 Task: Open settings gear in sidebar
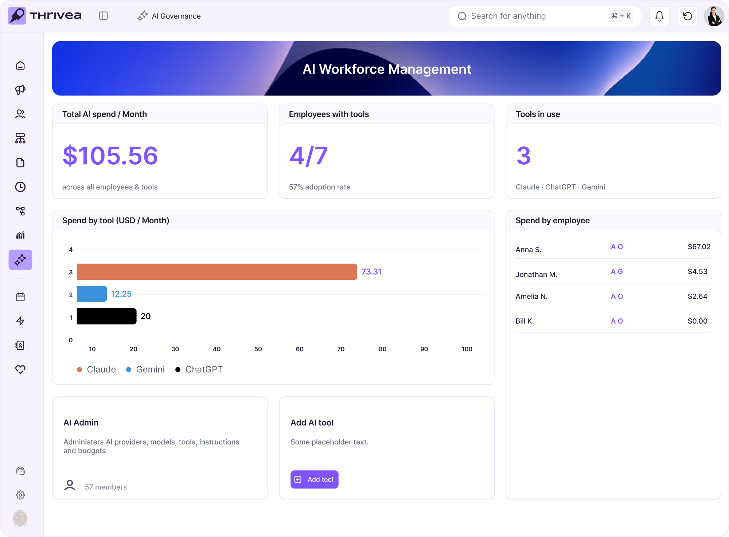[x=20, y=495]
